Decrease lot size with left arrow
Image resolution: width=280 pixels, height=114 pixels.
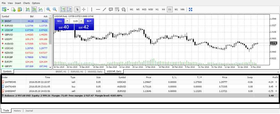[x=67, y=21]
